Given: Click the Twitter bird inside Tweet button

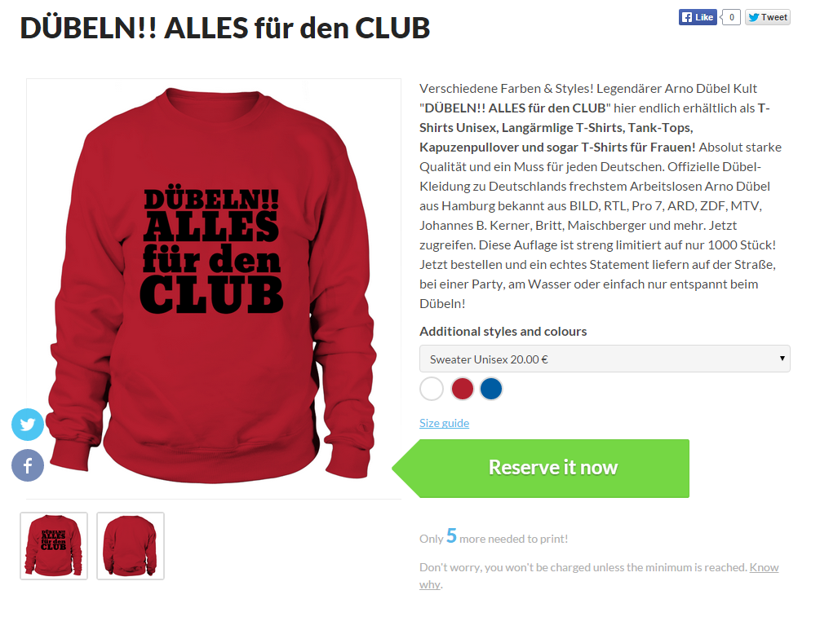Looking at the screenshot, I should [x=754, y=17].
